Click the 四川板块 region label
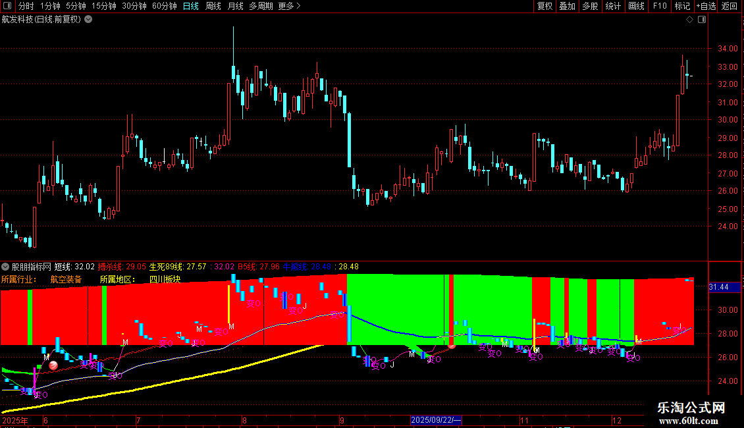 click(x=165, y=279)
